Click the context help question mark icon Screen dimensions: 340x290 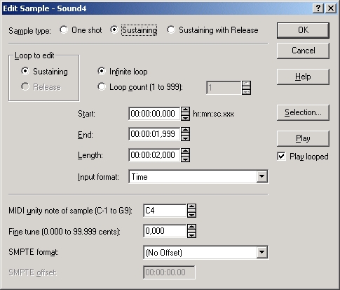(318, 8)
